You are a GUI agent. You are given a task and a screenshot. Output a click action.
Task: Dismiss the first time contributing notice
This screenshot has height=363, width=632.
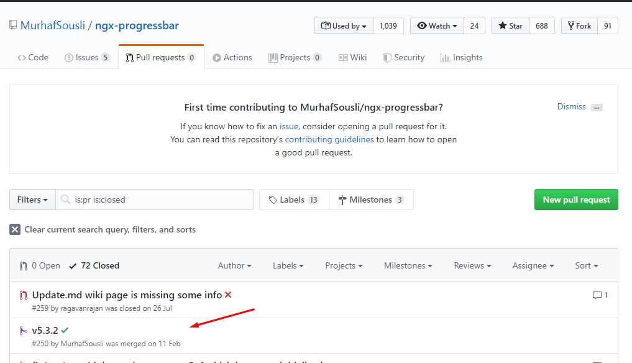click(x=571, y=106)
